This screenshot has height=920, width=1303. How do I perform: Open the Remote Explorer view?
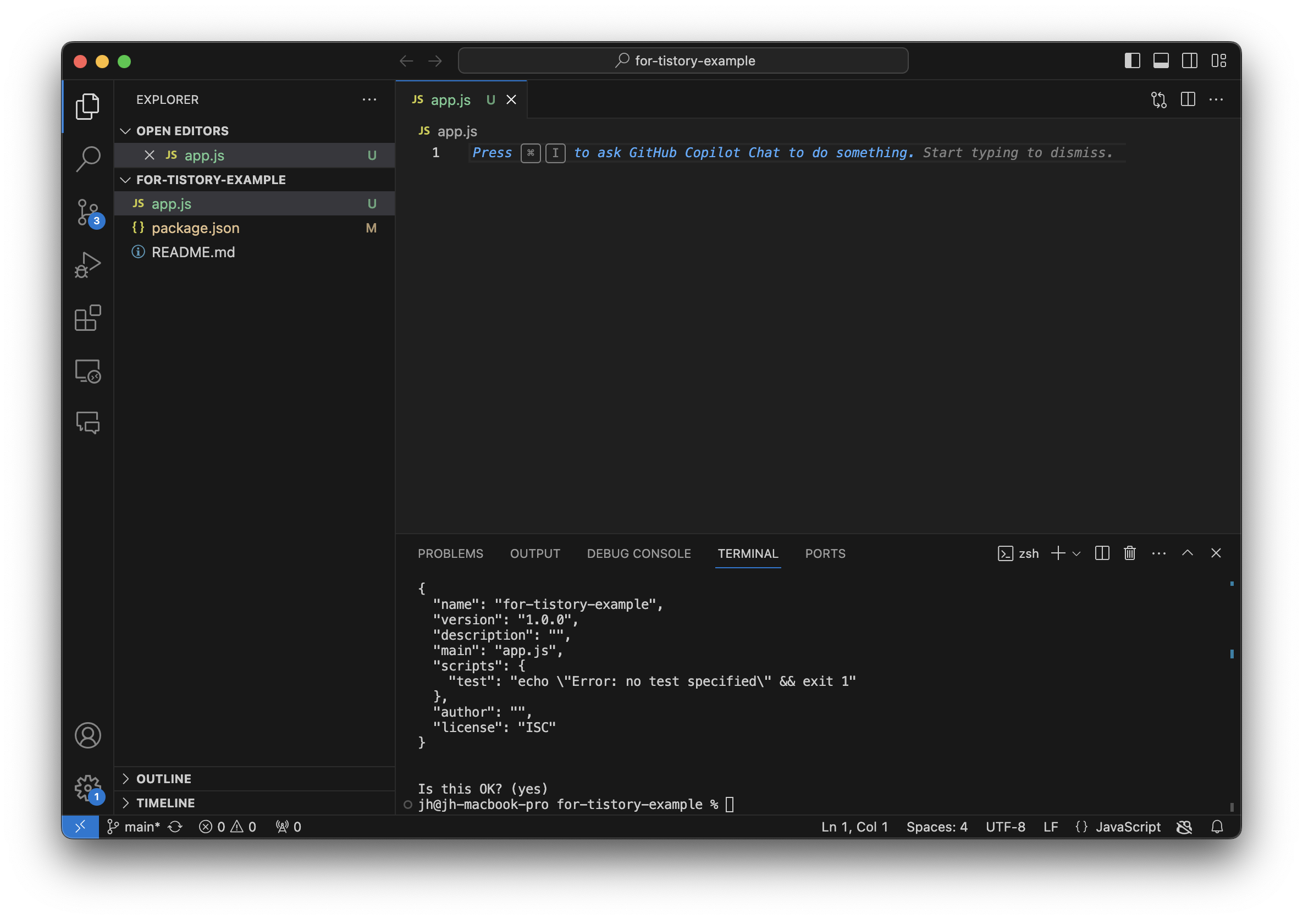click(88, 371)
